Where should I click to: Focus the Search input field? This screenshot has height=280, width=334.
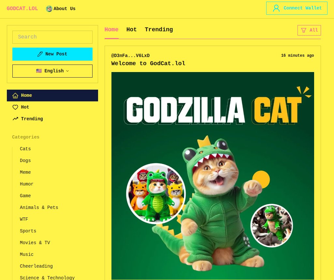click(x=52, y=37)
